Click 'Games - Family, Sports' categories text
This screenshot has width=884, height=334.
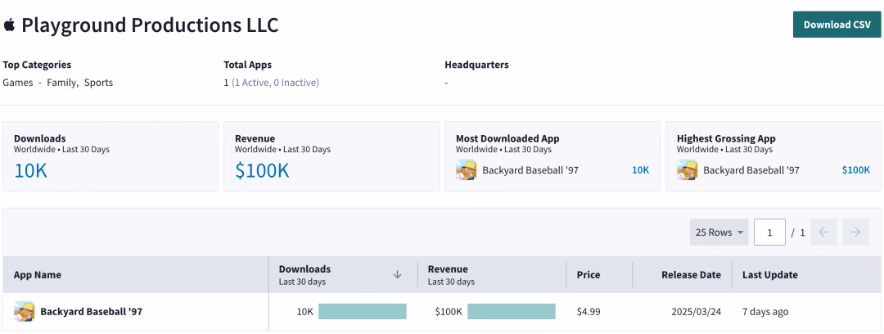pyautogui.click(x=57, y=83)
